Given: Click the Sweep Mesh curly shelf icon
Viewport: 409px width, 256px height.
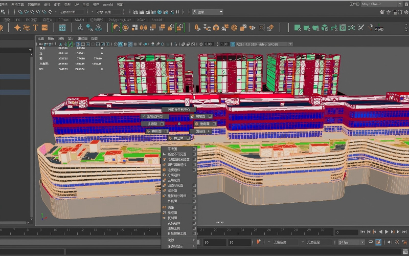Looking at the screenshot, I should pyautogui.click(x=27, y=28).
